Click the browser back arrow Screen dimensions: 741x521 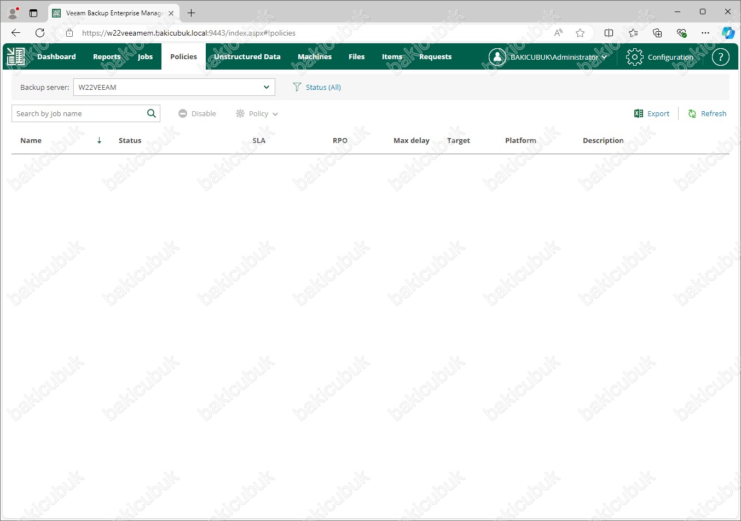tap(15, 33)
